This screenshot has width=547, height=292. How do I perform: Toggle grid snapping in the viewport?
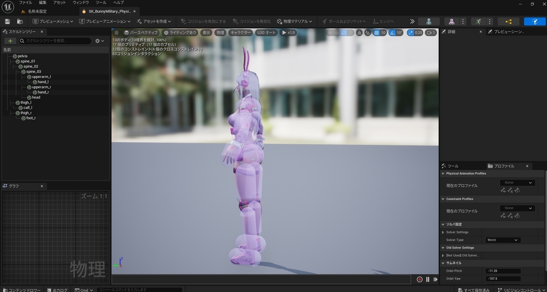pos(377,32)
